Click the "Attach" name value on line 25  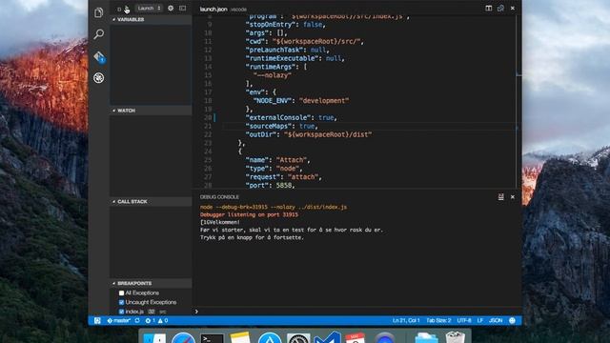(292, 160)
